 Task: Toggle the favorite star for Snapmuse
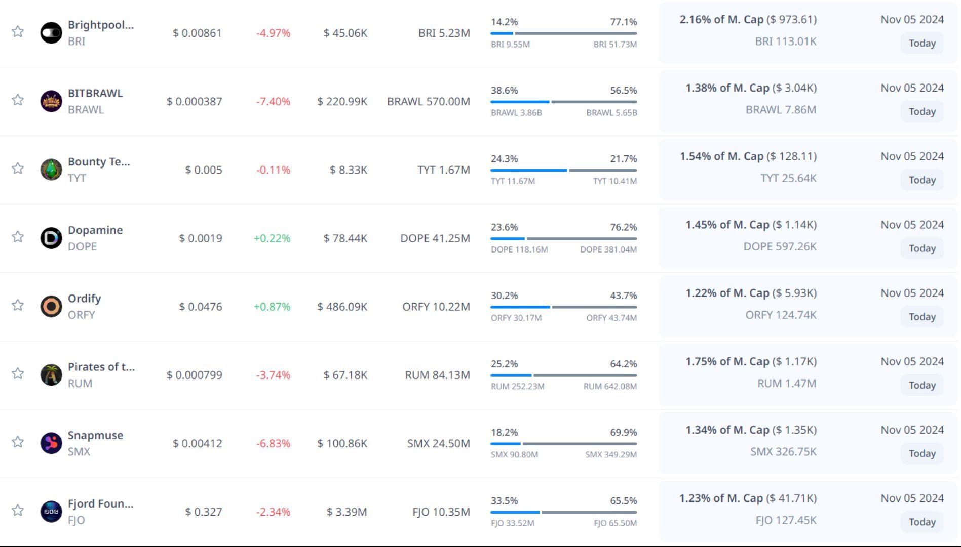pyautogui.click(x=18, y=442)
